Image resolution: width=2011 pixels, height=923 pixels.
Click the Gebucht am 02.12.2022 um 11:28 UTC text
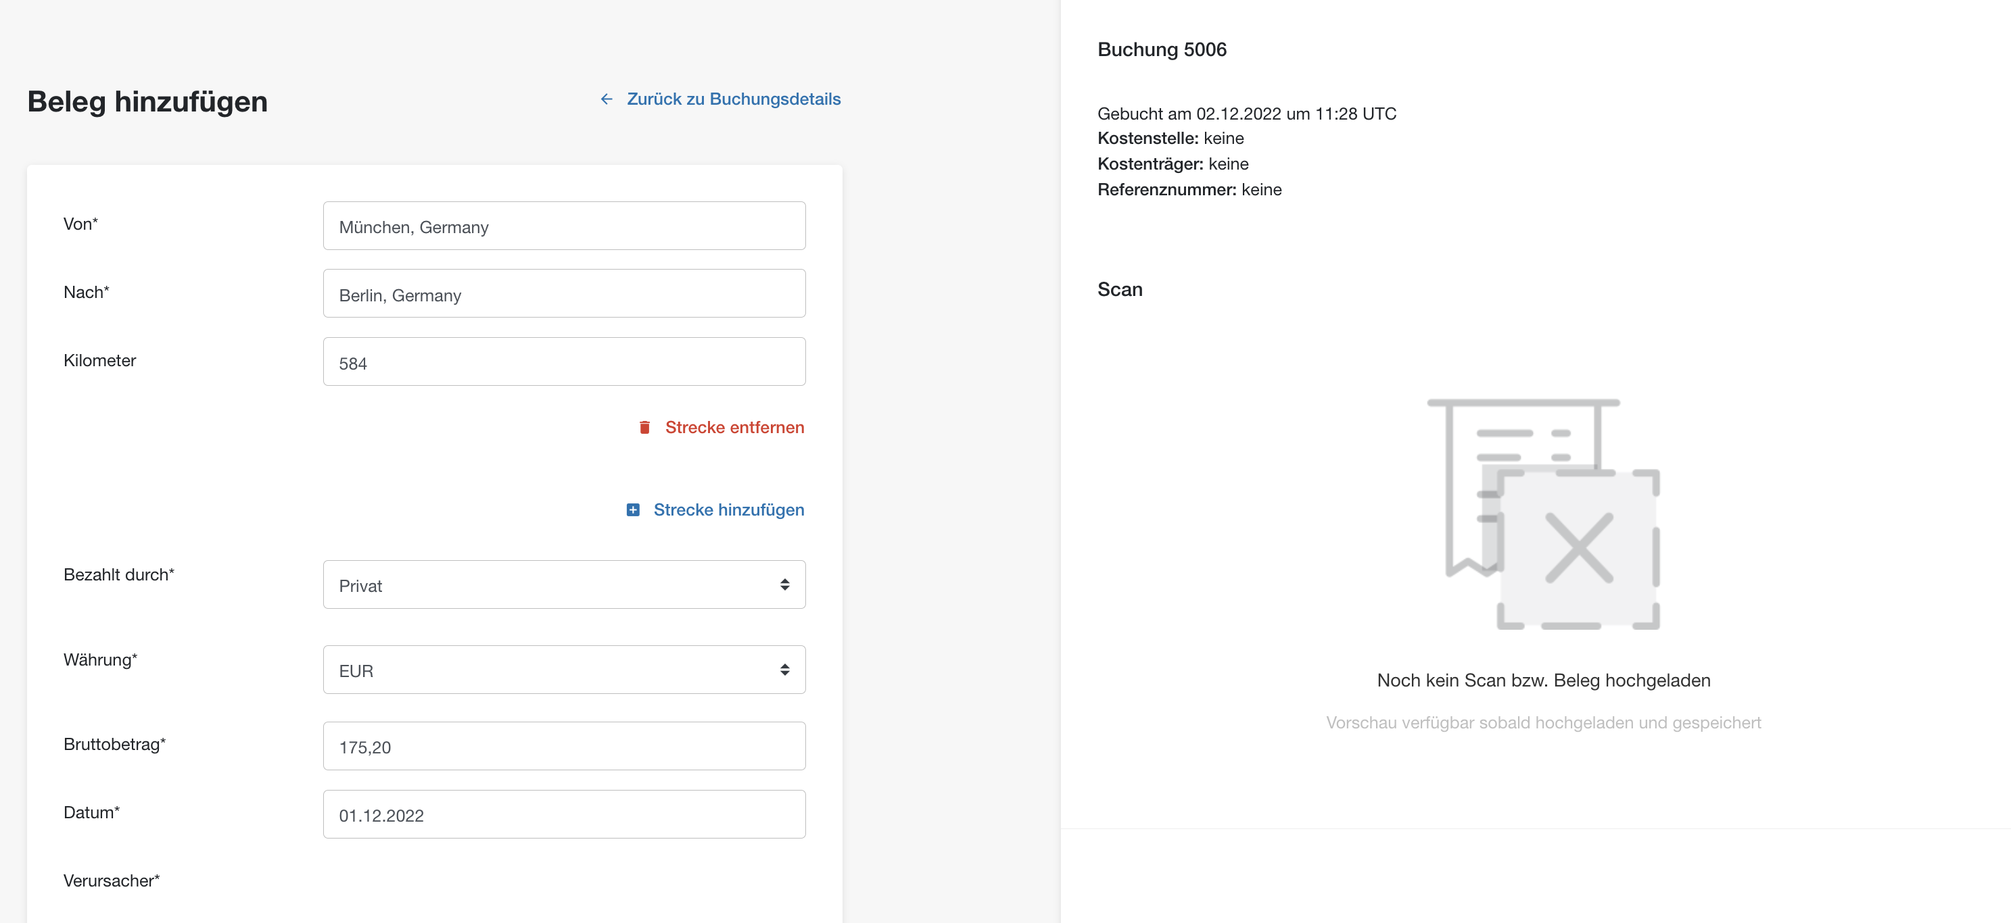(x=1247, y=114)
